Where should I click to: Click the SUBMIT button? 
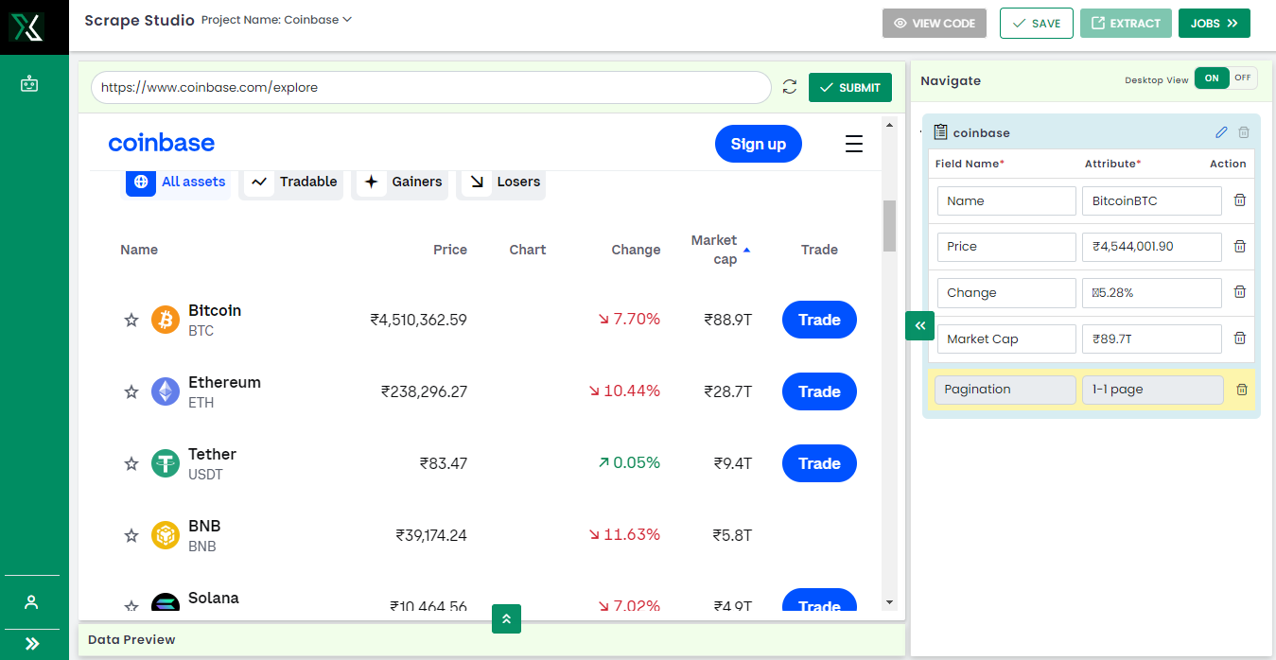[x=850, y=87]
